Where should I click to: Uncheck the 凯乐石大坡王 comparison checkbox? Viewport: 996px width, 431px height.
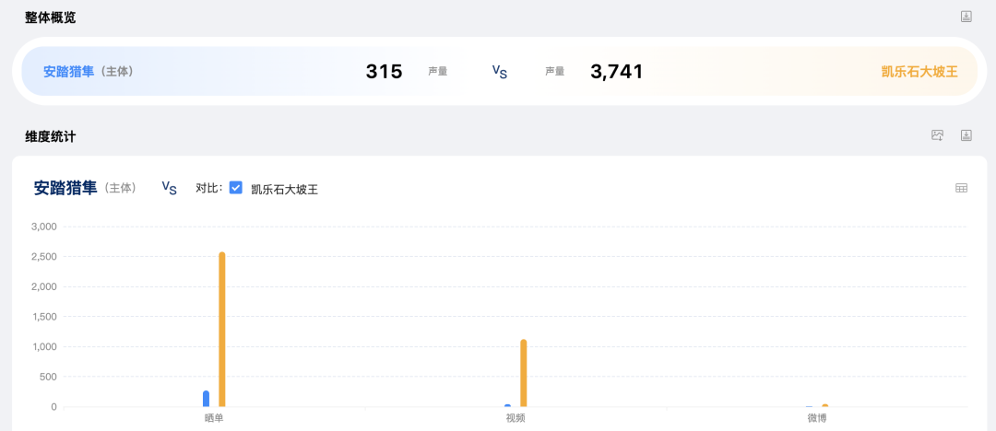(x=236, y=188)
